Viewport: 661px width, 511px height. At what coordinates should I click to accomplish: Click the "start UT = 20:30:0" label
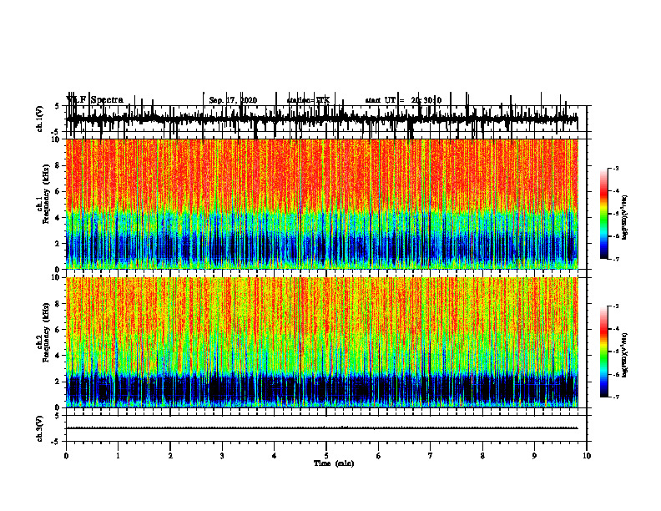pyautogui.click(x=403, y=100)
